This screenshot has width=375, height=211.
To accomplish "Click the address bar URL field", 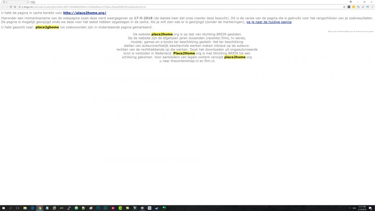I will [150, 7].
